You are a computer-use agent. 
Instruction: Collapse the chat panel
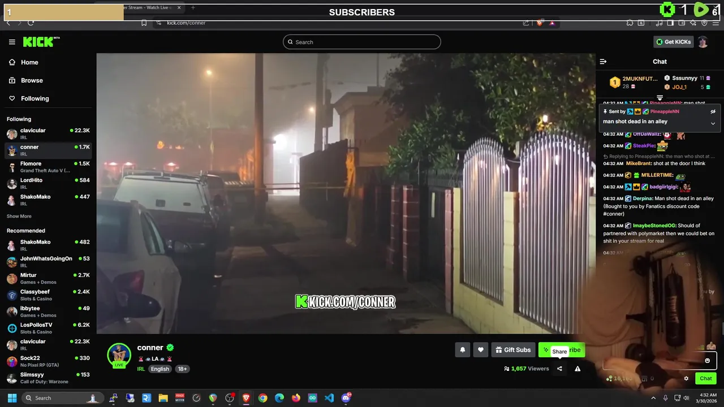[x=603, y=62]
